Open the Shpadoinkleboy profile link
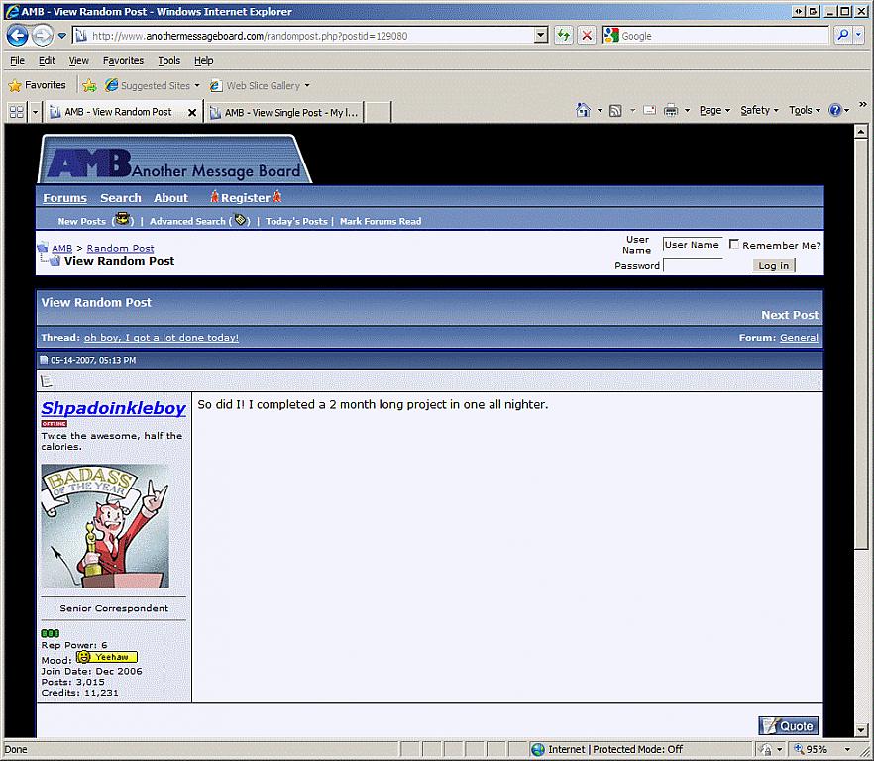 pyautogui.click(x=113, y=408)
